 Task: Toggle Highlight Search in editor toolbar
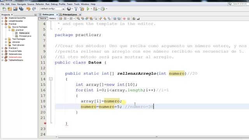coord(91,19)
